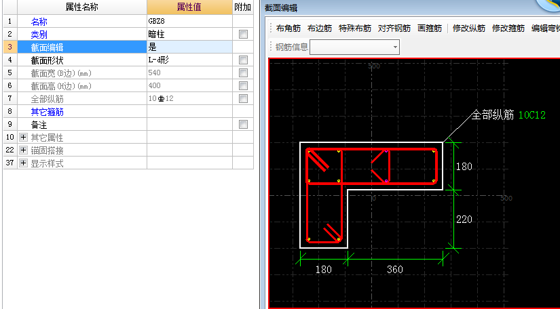Viewport: 560px width, 309px height.
Task: Click the 截面编辑 panel title
Action: click(281, 8)
